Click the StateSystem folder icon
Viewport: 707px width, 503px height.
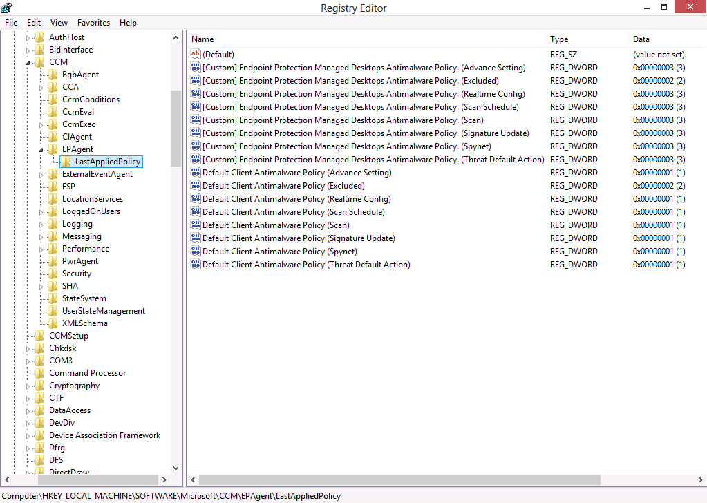[53, 298]
